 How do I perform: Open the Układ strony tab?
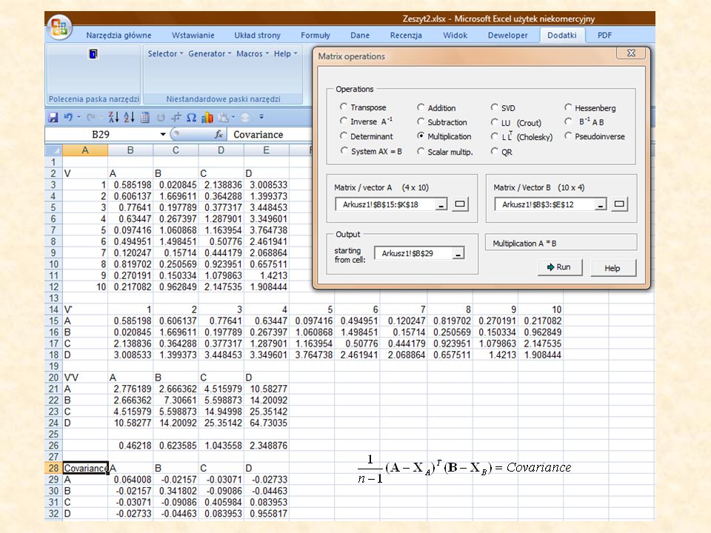tap(257, 36)
